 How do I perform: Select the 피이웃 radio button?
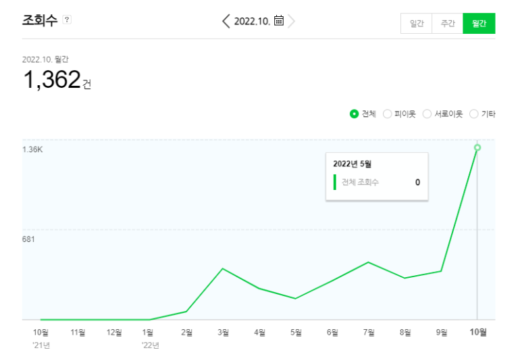click(x=387, y=114)
